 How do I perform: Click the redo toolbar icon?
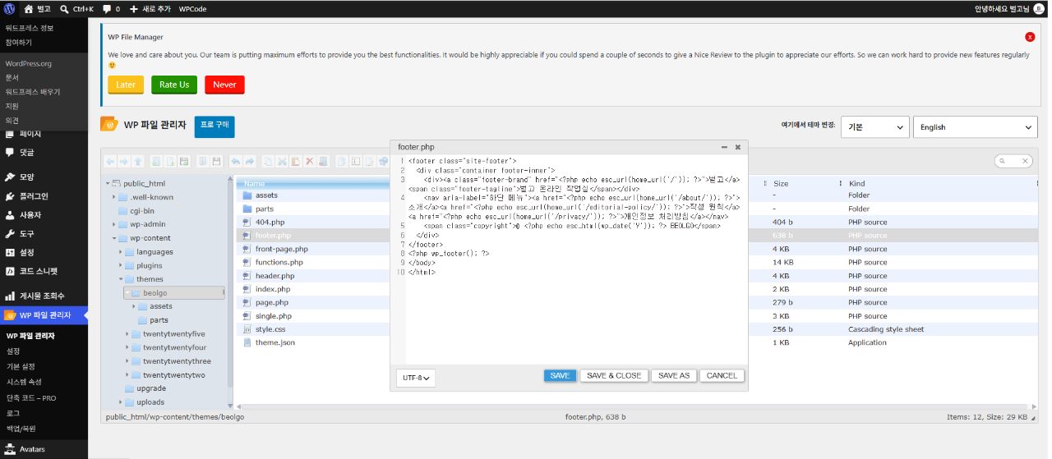[x=249, y=162]
